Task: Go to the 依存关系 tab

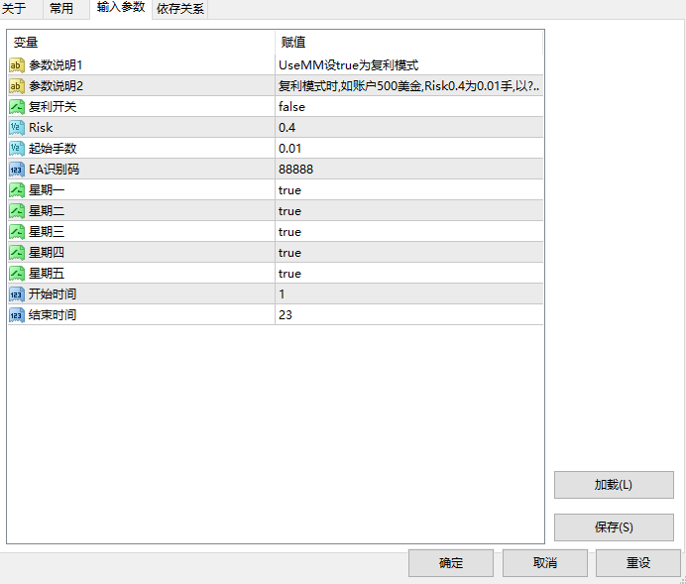Action: [179, 8]
